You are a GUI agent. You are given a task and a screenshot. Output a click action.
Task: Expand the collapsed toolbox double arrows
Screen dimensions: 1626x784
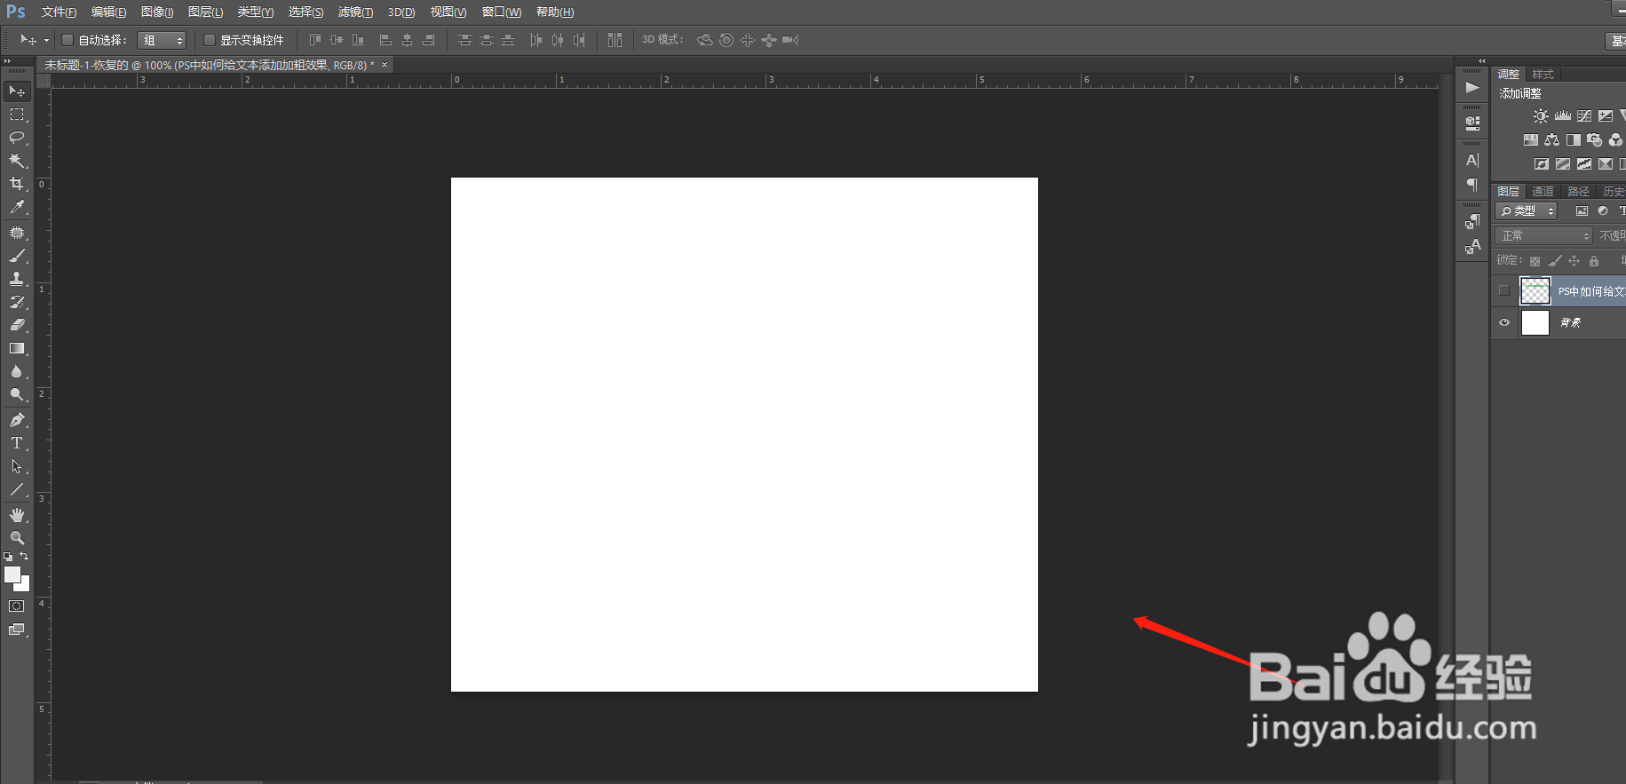7,61
